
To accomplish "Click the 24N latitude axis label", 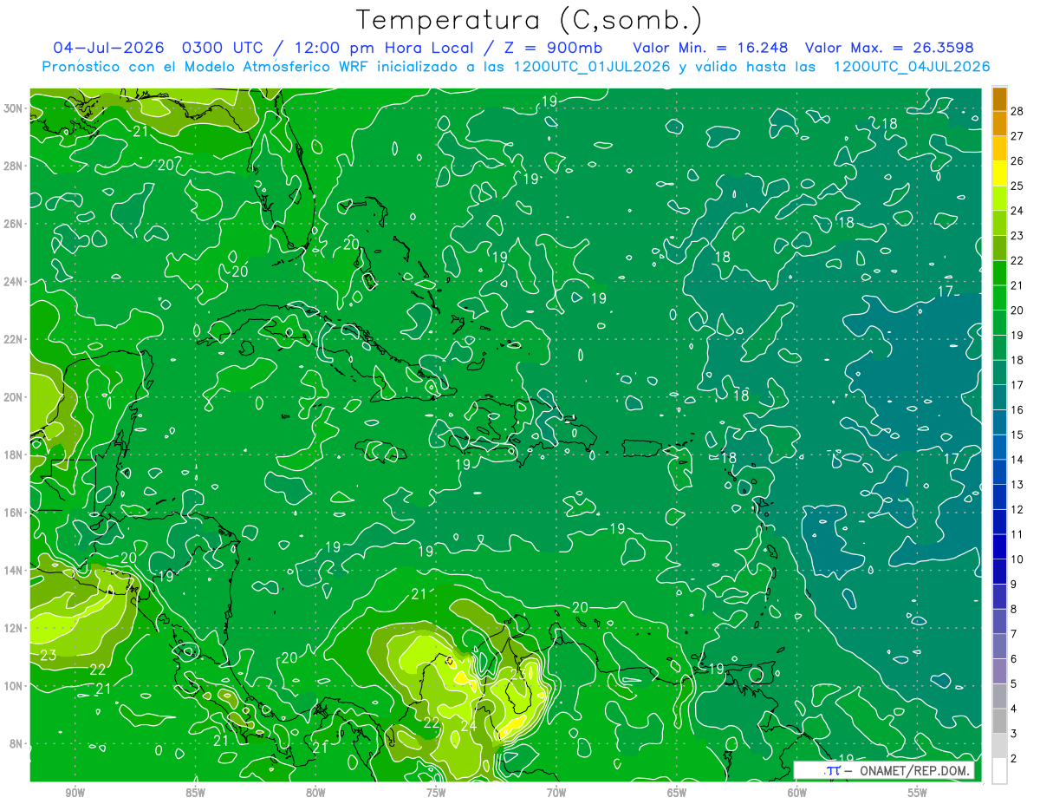I will pyautogui.click(x=14, y=282).
